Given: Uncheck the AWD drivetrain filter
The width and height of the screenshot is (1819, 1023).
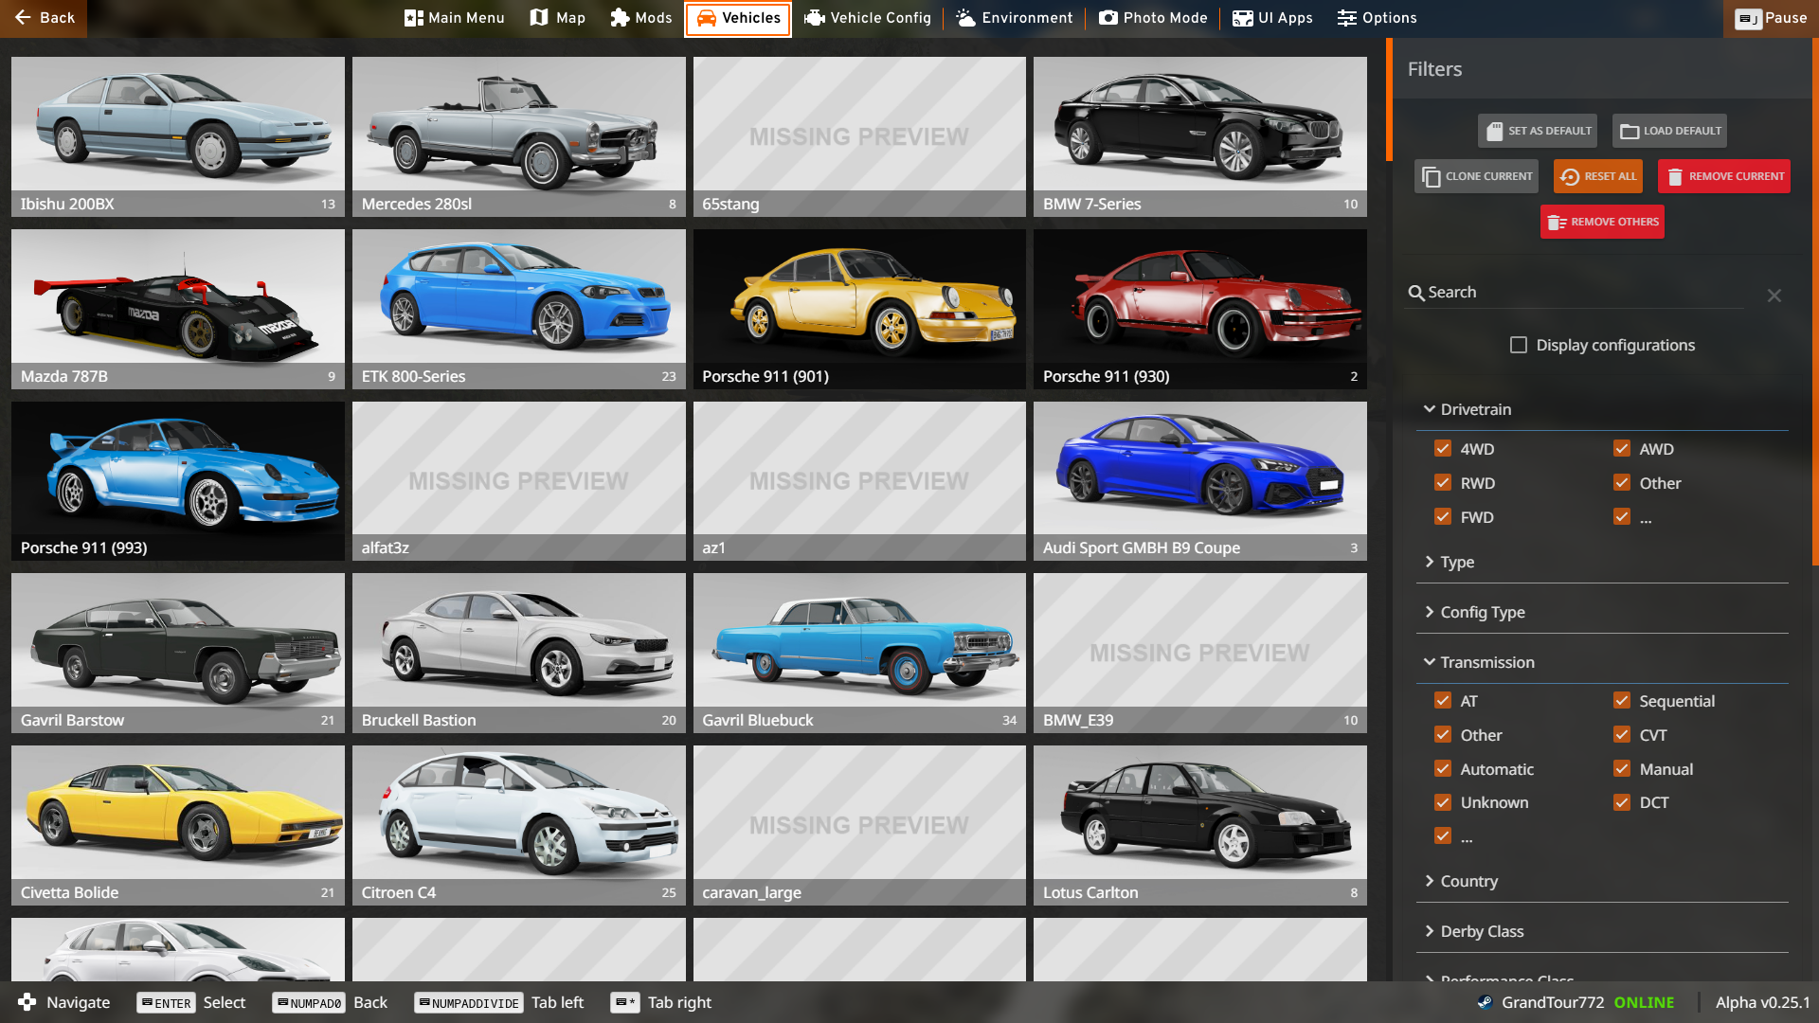Looking at the screenshot, I should point(1622,449).
